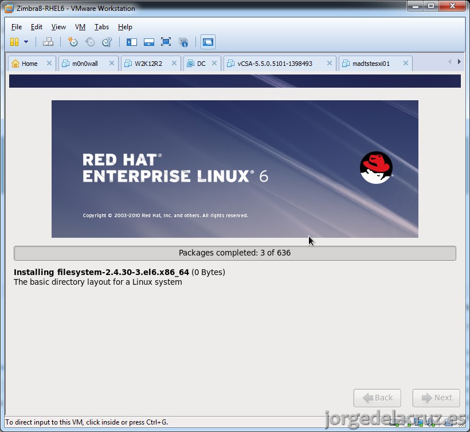This screenshot has width=470, height=432.
Task: Pause the running virtual machine
Action: (x=14, y=42)
